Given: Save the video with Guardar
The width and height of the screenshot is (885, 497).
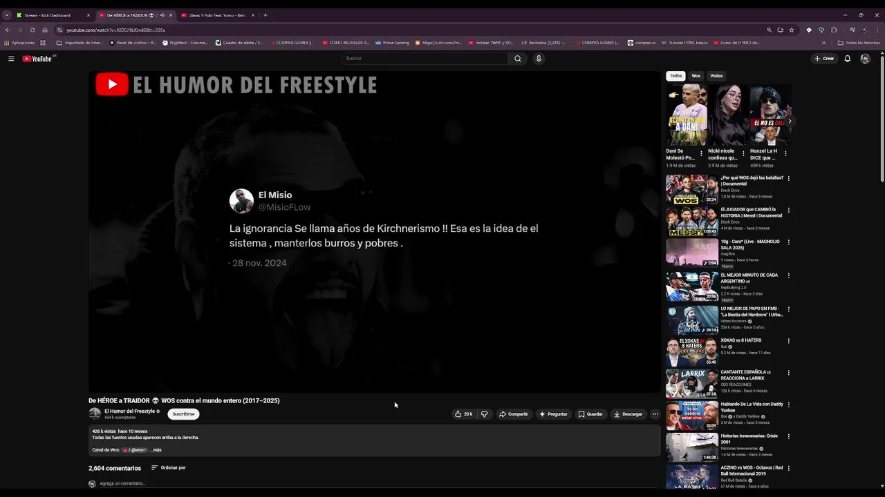Looking at the screenshot, I should point(590,414).
